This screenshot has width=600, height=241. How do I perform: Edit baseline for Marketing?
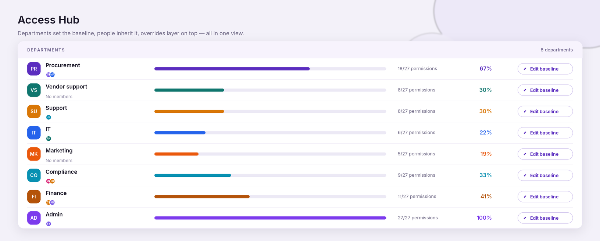pyautogui.click(x=545, y=154)
